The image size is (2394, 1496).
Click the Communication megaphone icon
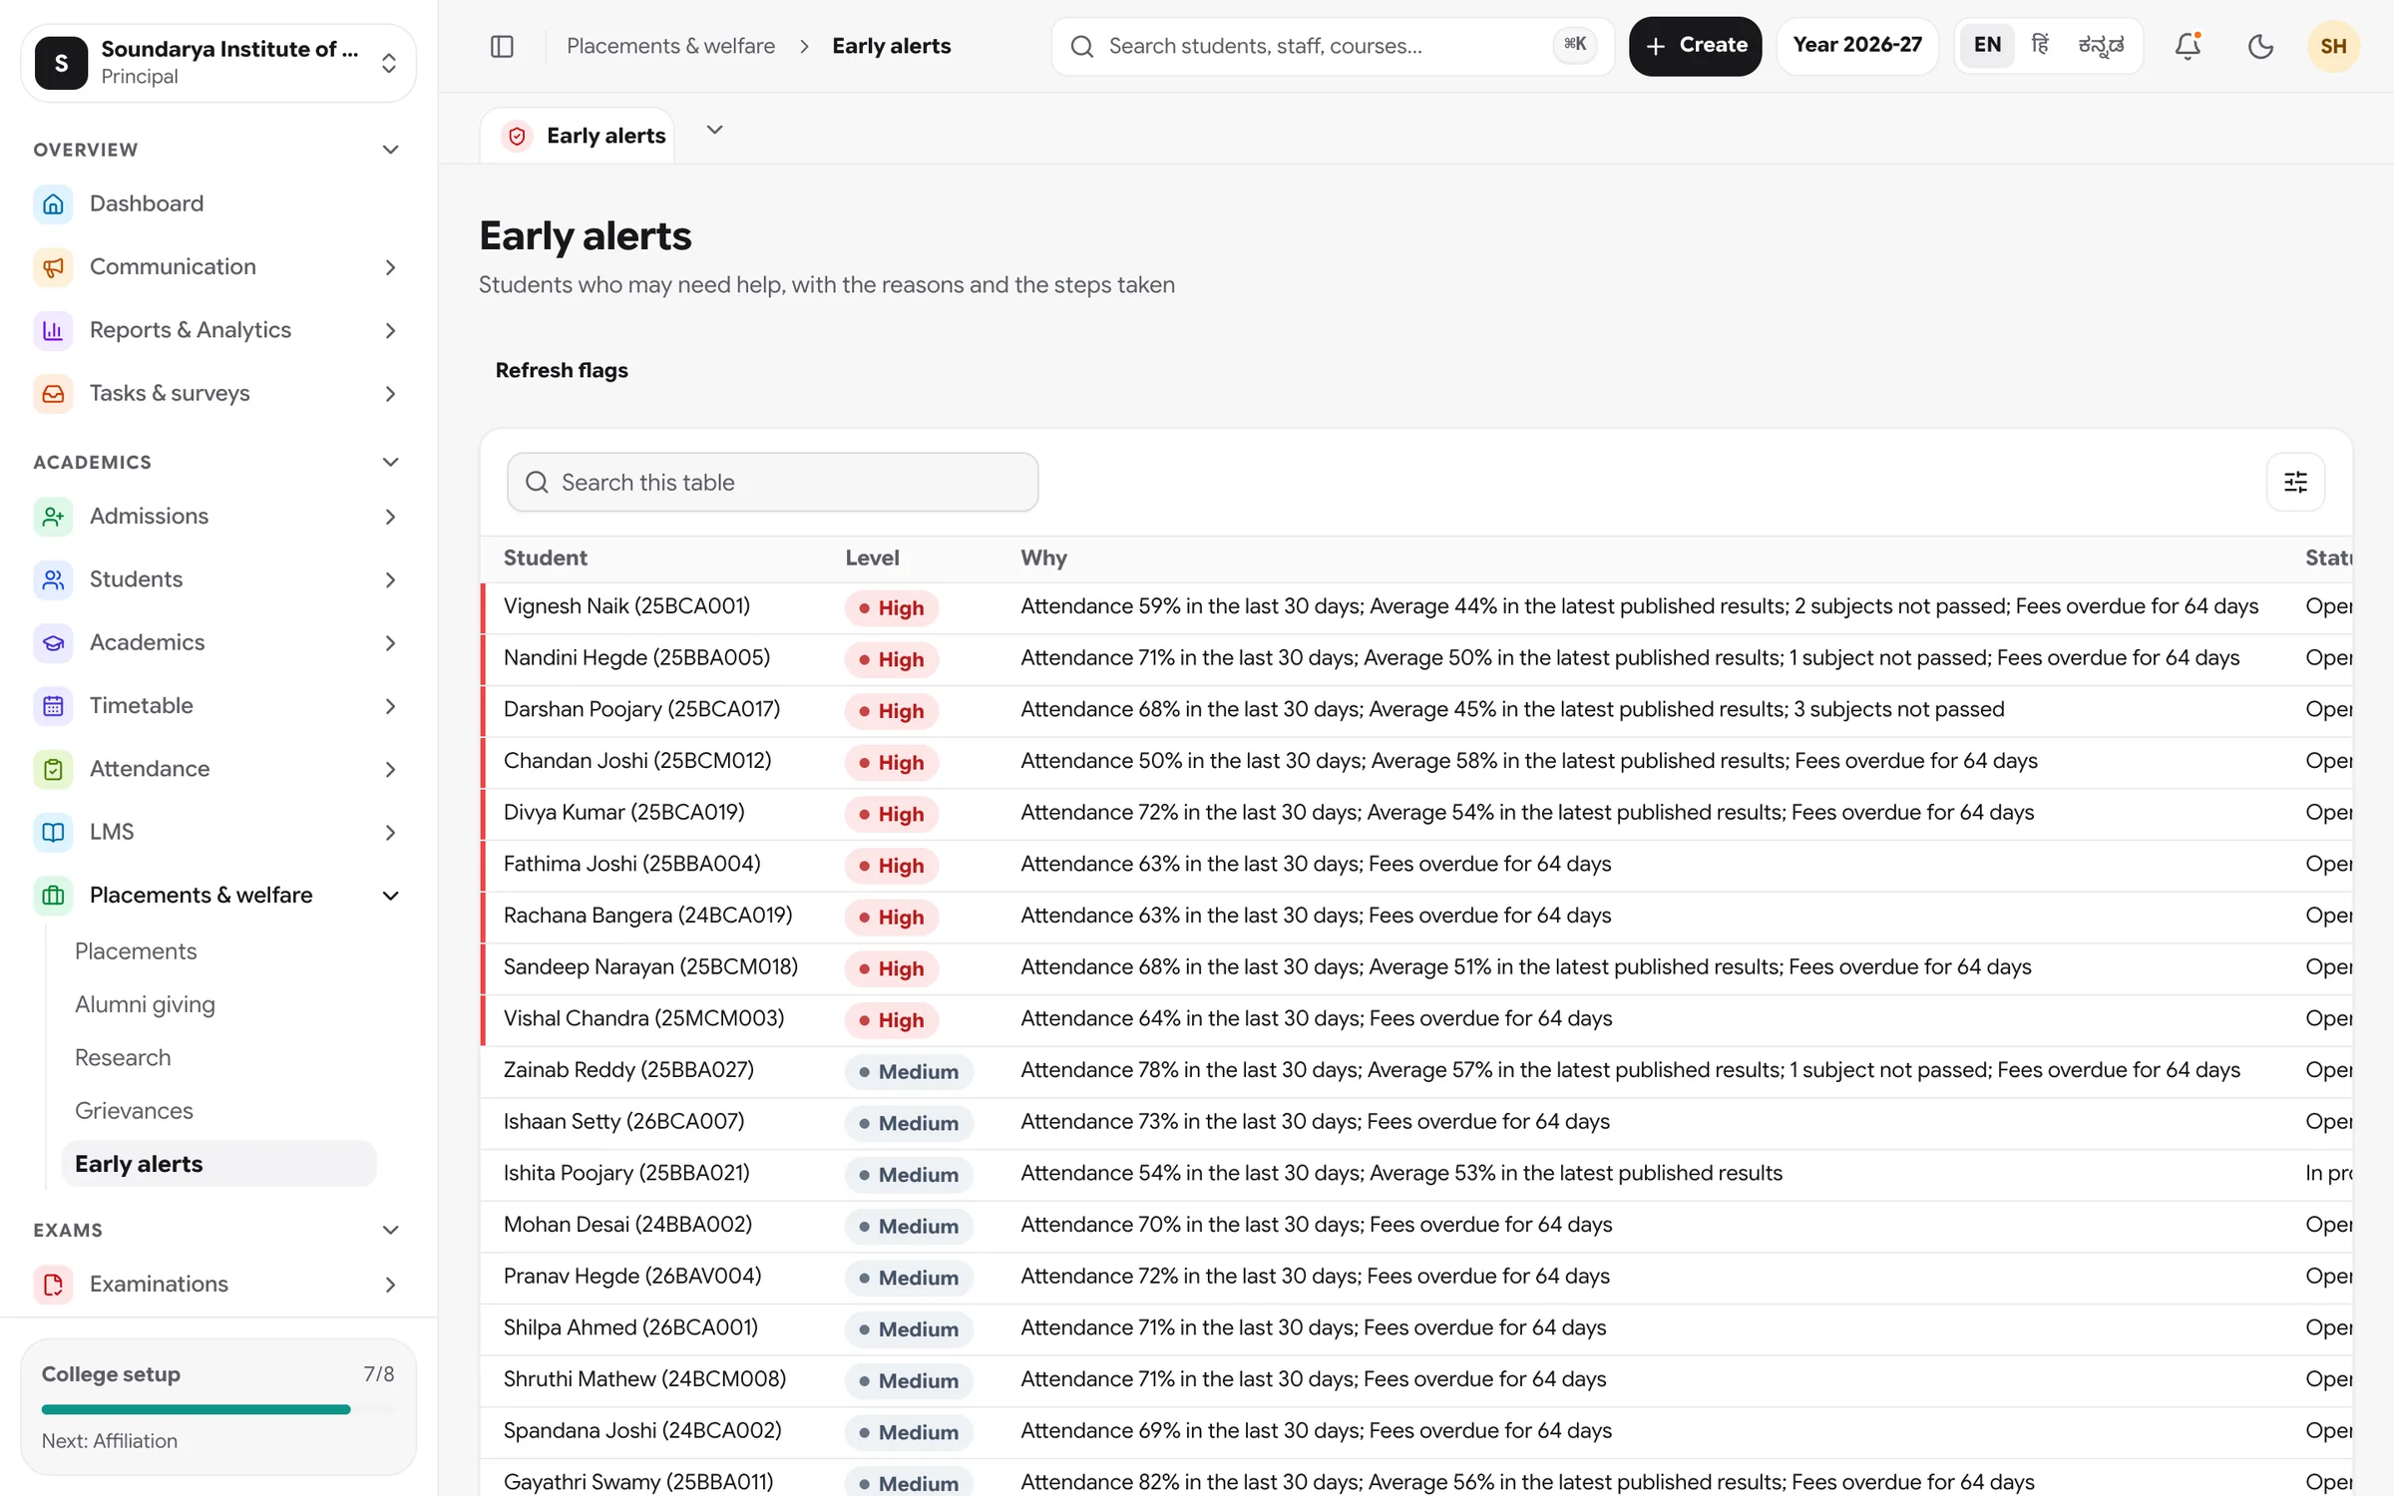pyautogui.click(x=53, y=266)
